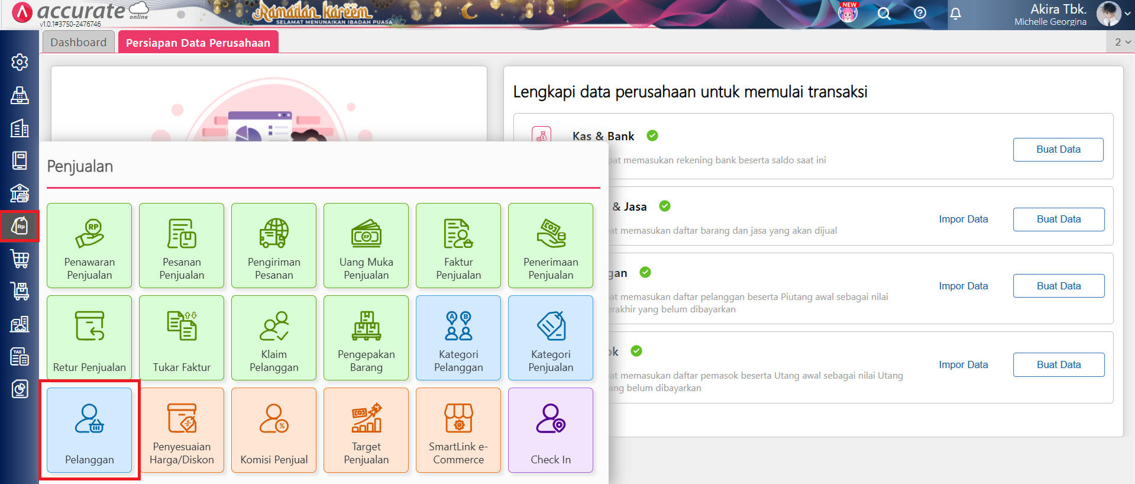The height and width of the screenshot is (484, 1135).
Task: Open the help question mark icon
Action: click(x=920, y=13)
